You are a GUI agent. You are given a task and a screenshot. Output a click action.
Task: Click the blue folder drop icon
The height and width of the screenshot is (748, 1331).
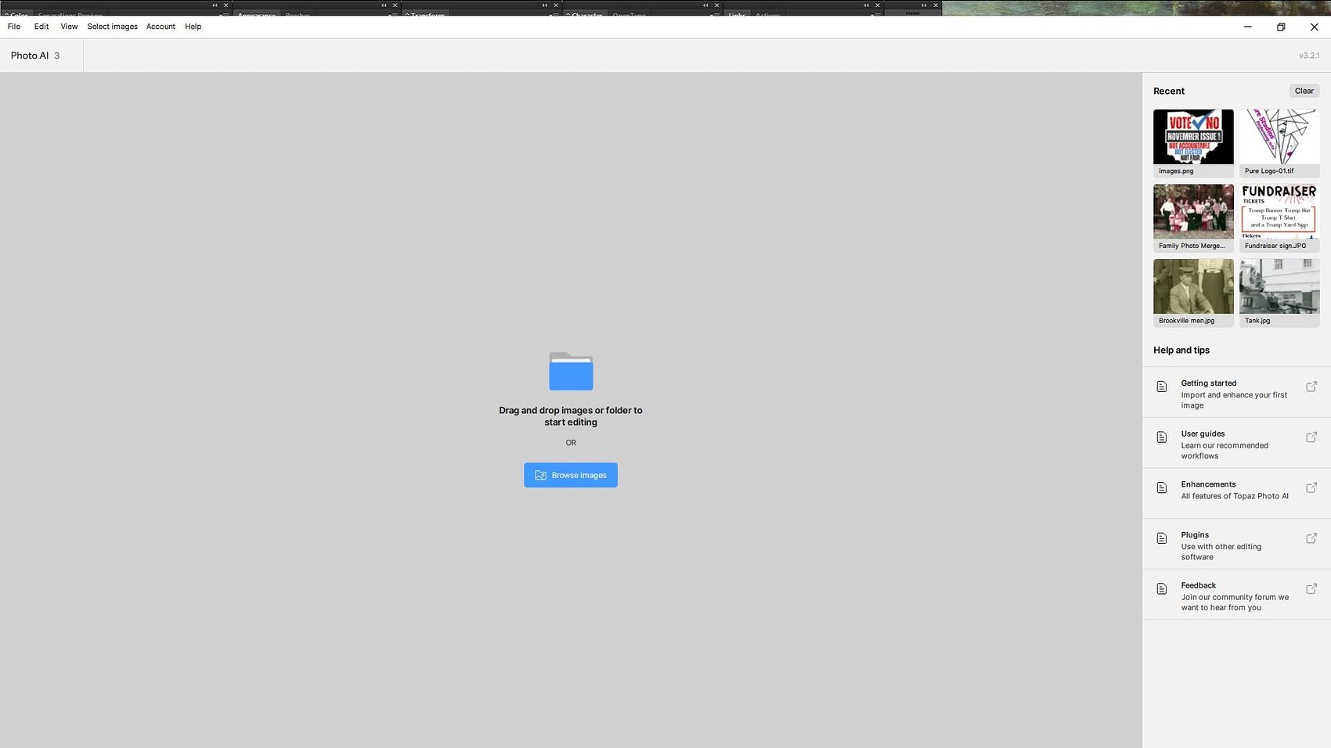571,371
